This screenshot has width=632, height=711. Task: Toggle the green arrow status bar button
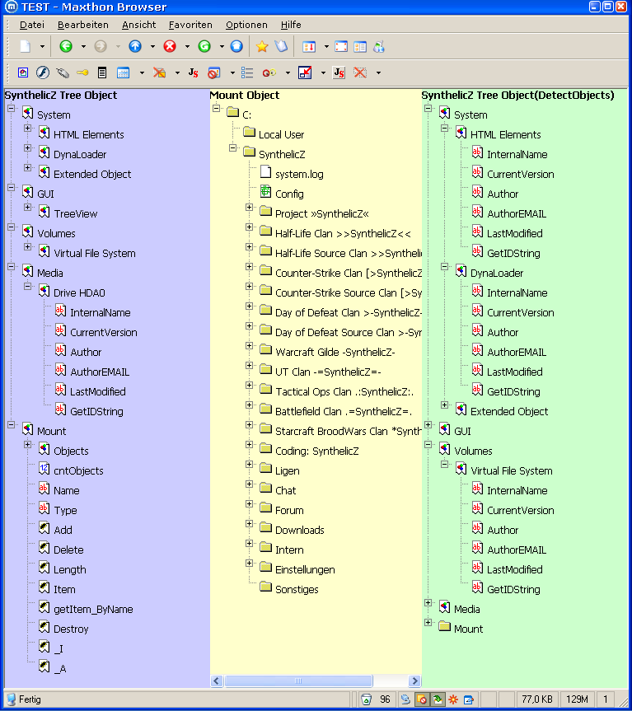click(437, 699)
